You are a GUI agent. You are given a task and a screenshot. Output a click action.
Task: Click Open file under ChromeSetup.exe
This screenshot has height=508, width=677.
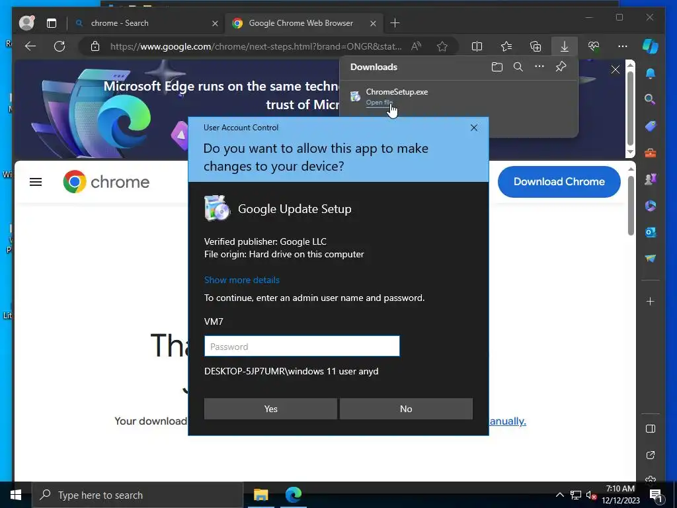pyautogui.click(x=379, y=103)
